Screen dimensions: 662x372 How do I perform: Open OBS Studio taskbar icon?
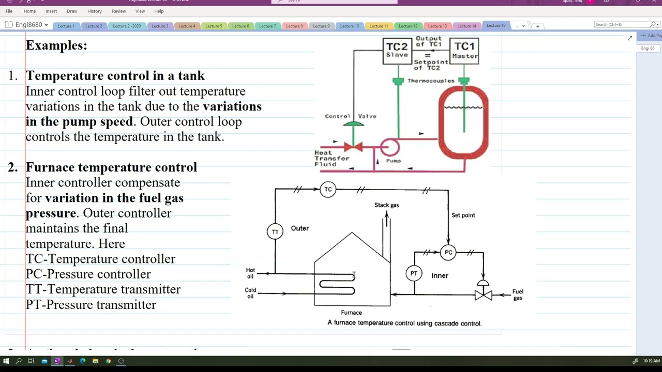coord(121,361)
